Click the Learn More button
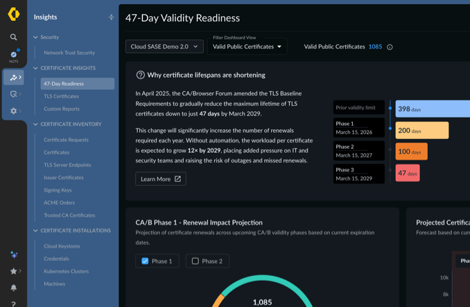This screenshot has height=307, width=470. (161, 179)
